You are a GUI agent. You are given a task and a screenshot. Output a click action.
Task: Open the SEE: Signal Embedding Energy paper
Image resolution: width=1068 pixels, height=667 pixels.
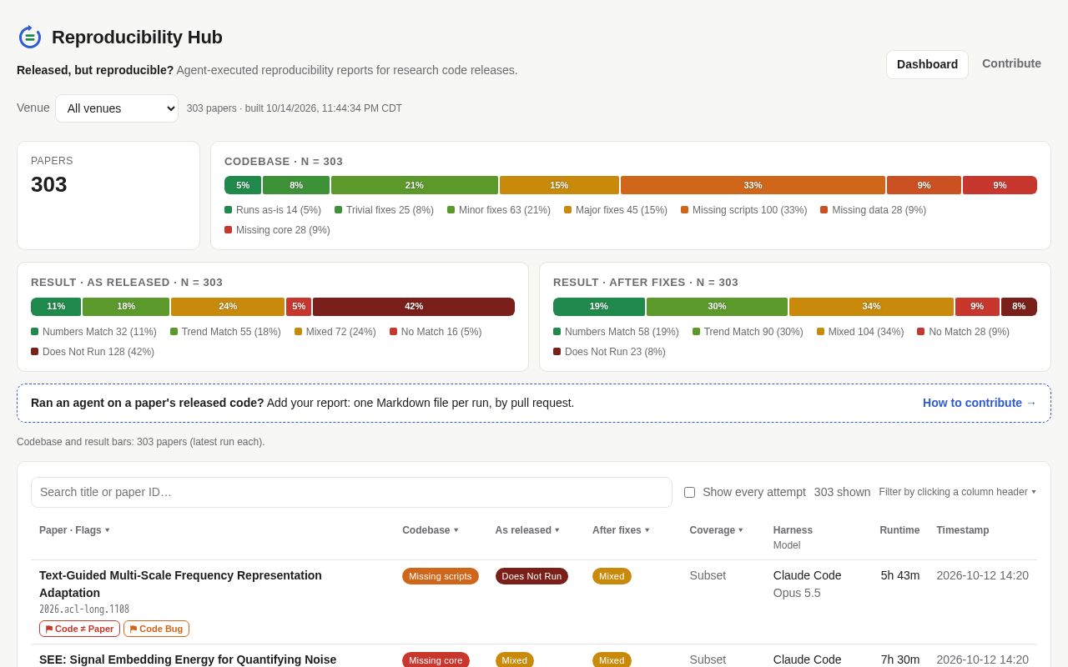(x=188, y=659)
